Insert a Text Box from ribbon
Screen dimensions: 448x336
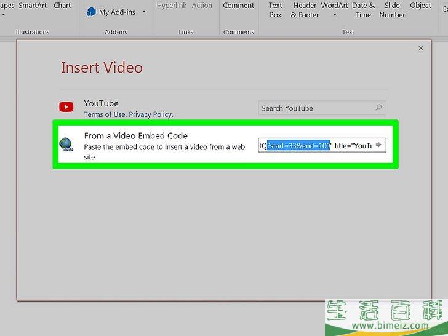(276, 10)
